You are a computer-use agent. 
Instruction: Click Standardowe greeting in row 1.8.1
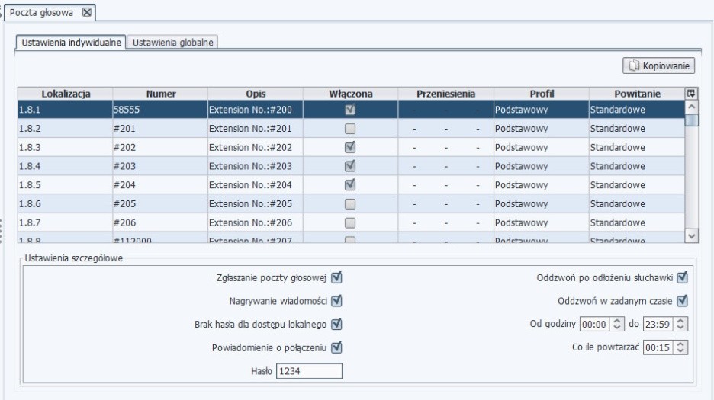click(x=637, y=110)
